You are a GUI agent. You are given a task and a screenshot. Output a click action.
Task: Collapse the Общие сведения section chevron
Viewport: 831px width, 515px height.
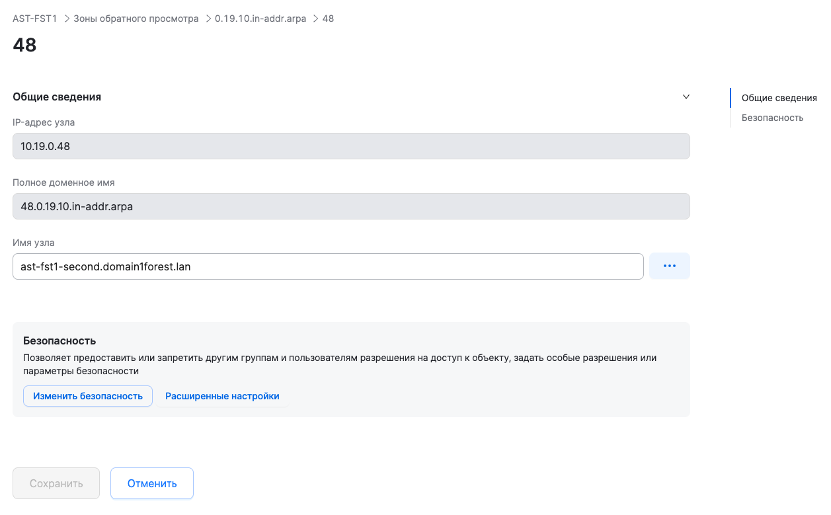686,97
